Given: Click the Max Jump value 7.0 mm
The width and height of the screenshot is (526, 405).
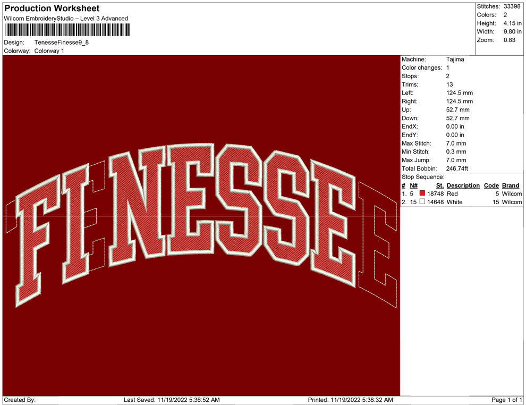Looking at the screenshot, I should tap(456, 160).
